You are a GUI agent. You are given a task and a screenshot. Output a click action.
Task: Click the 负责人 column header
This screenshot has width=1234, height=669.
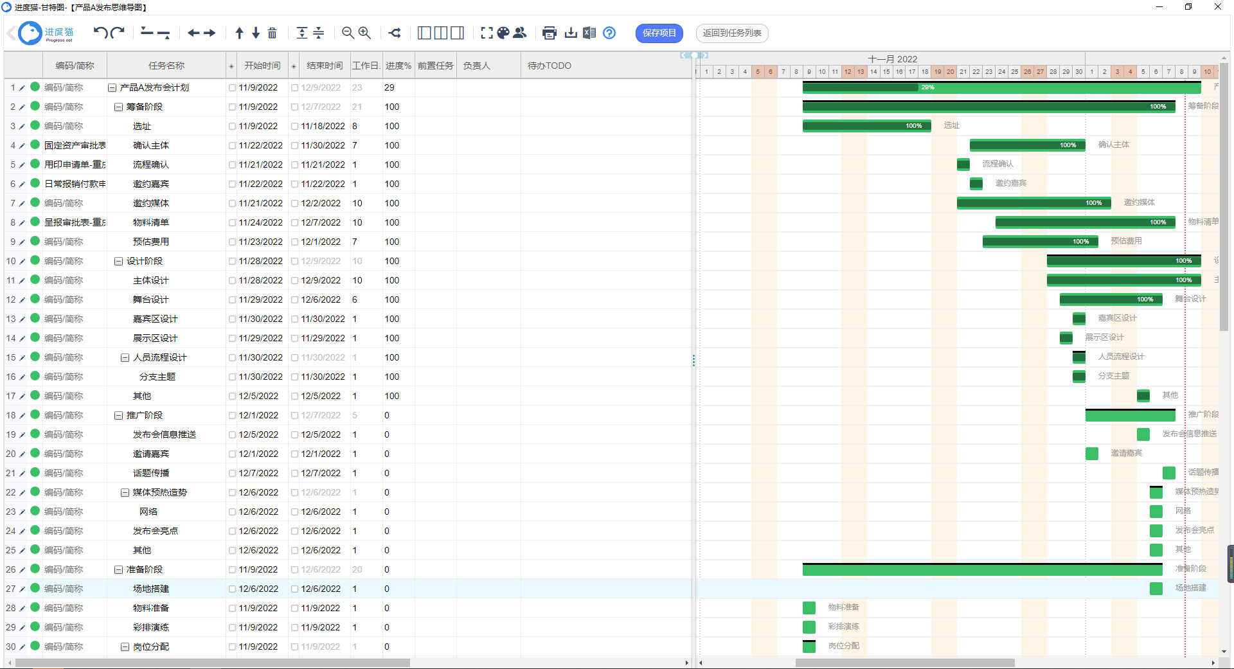coord(476,66)
